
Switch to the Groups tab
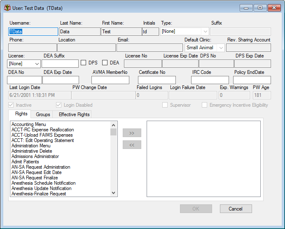43,114
